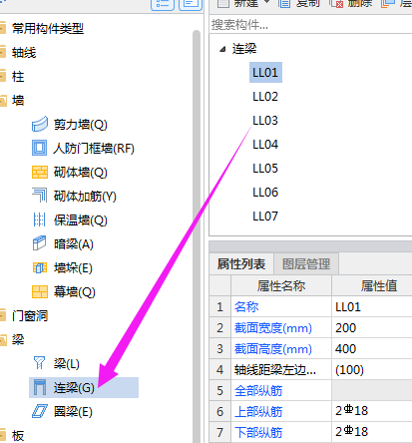Edit the 下部纵筋 value 2⌀18
Screen dimensions: 412x443
pyautogui.click(x=372, y=432)
